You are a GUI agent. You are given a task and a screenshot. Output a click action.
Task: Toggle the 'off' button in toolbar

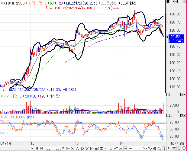tap(116, 148)
